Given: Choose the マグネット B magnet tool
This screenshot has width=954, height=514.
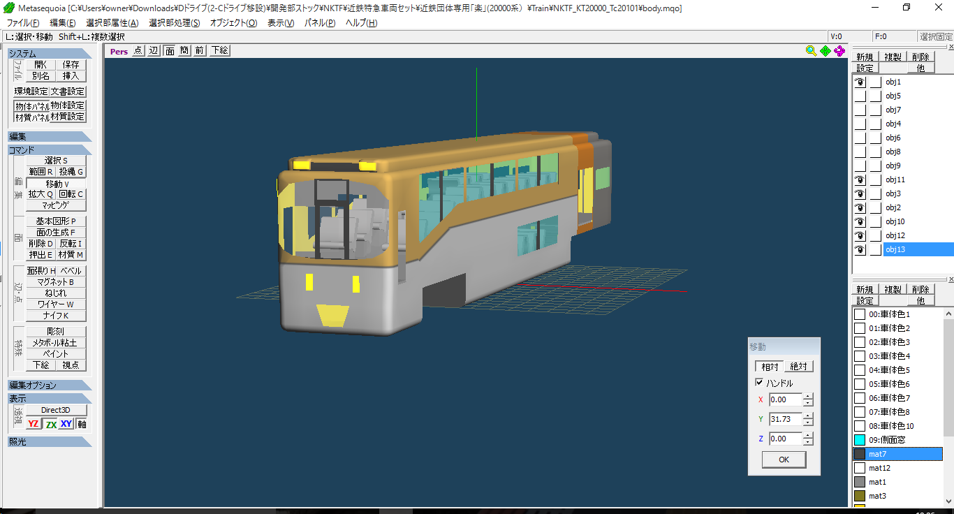Looking at the screenshot, I should point(56,282).
